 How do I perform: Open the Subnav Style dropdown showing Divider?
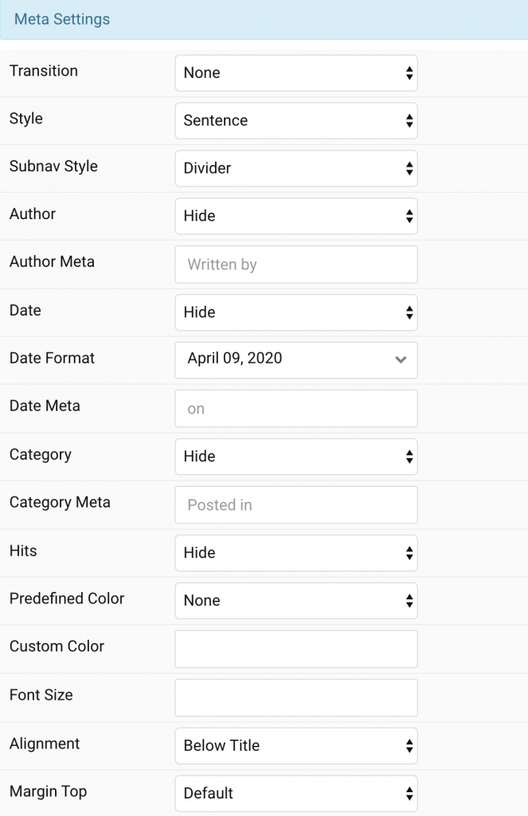pos(295,168)
